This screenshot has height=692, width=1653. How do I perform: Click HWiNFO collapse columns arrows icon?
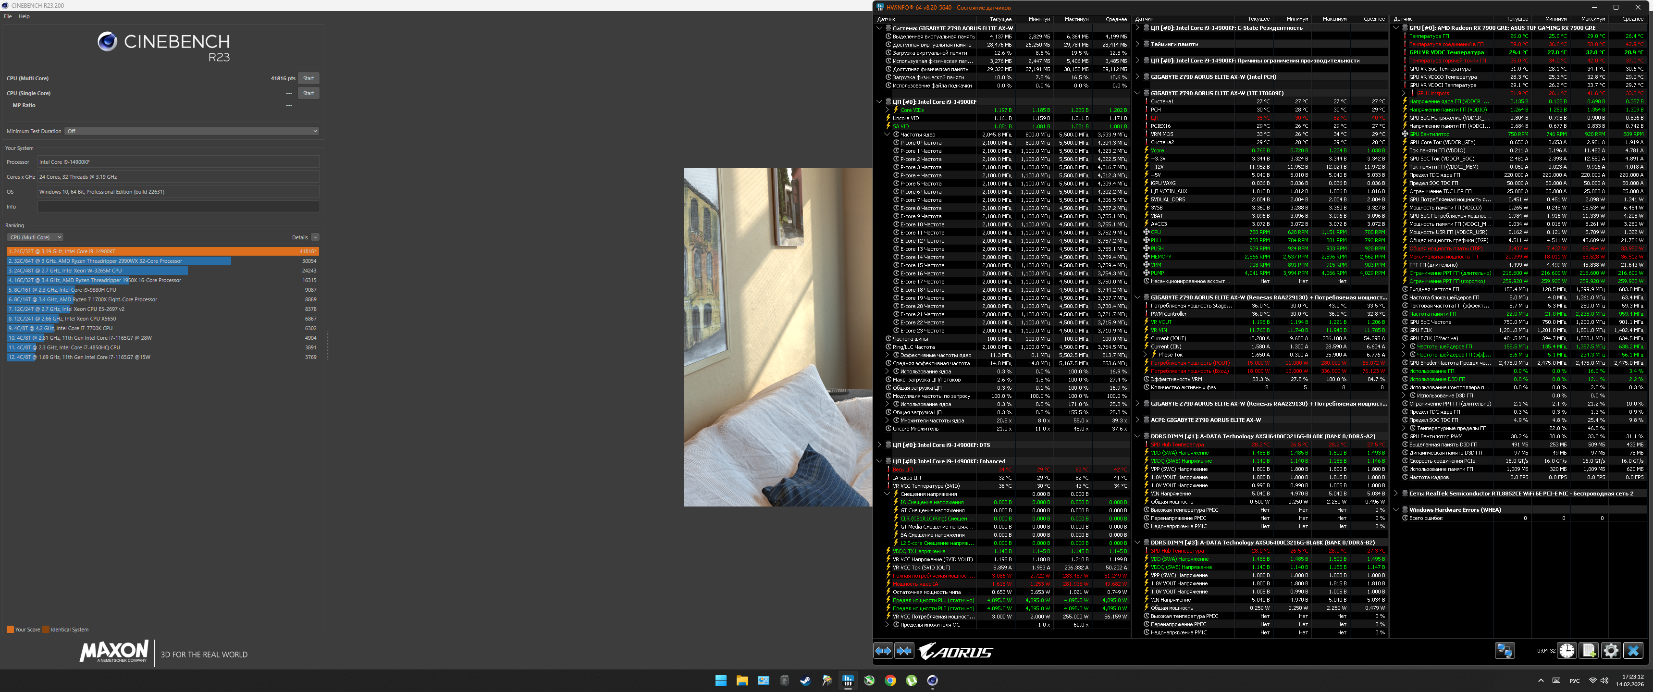click(904, 651)
